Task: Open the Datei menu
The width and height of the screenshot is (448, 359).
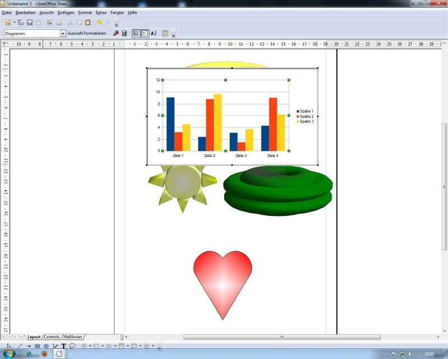Action: coord(7,12)
